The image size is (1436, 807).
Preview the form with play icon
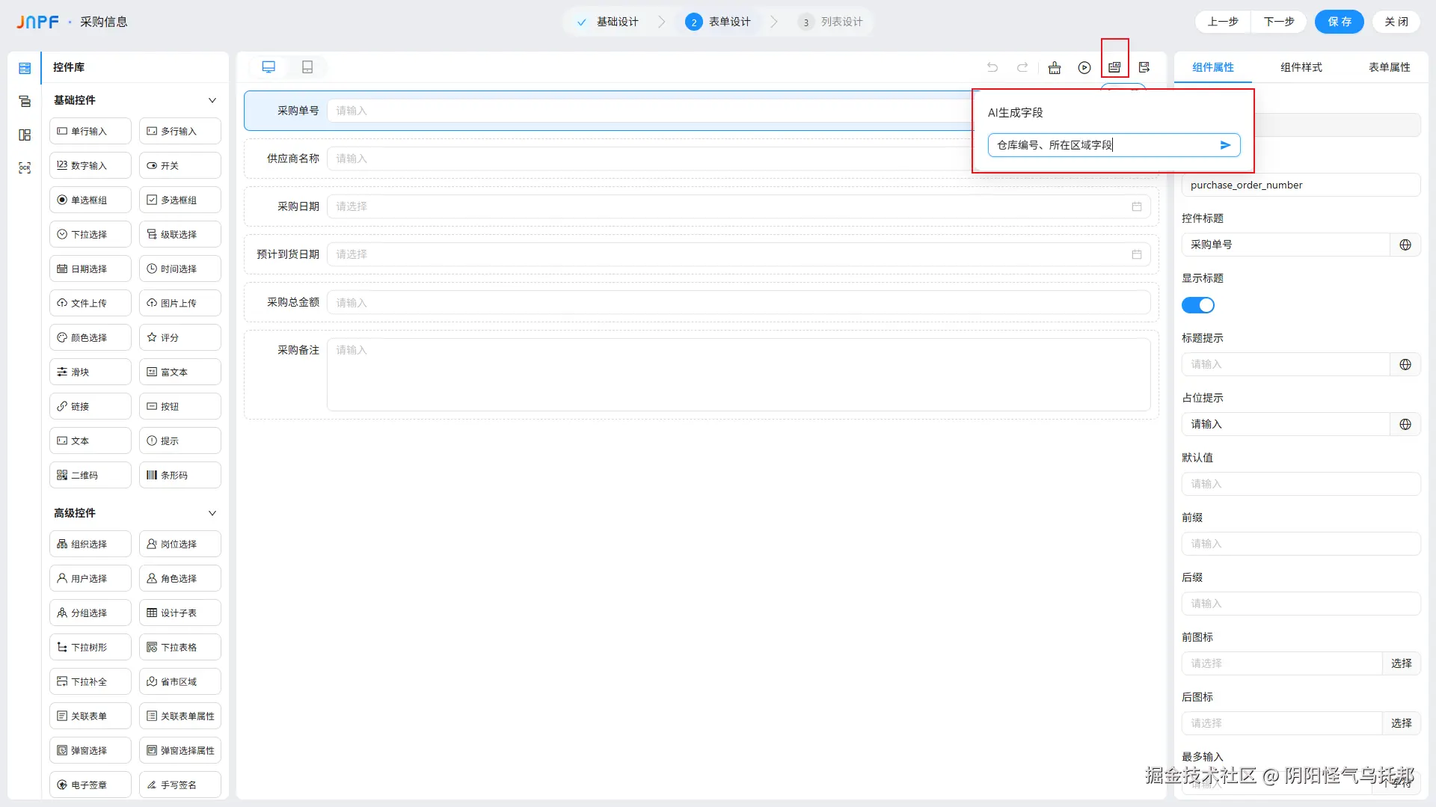(1084, 67)
